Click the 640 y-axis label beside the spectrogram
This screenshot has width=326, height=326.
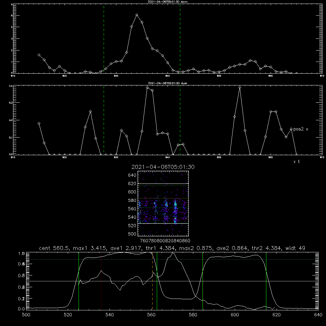tap(132, 175)
